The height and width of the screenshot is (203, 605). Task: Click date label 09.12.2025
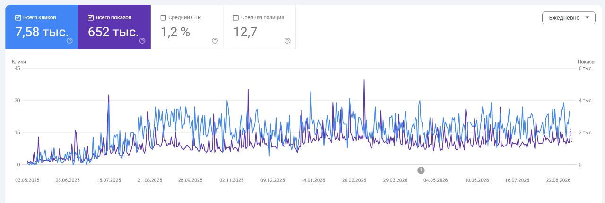[x=273, y=180]
